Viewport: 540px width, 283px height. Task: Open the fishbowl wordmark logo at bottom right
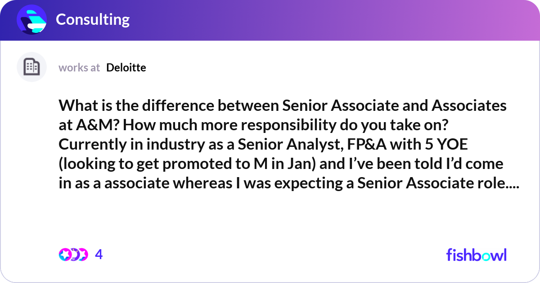pyautogui.click(x=476, y=255)
